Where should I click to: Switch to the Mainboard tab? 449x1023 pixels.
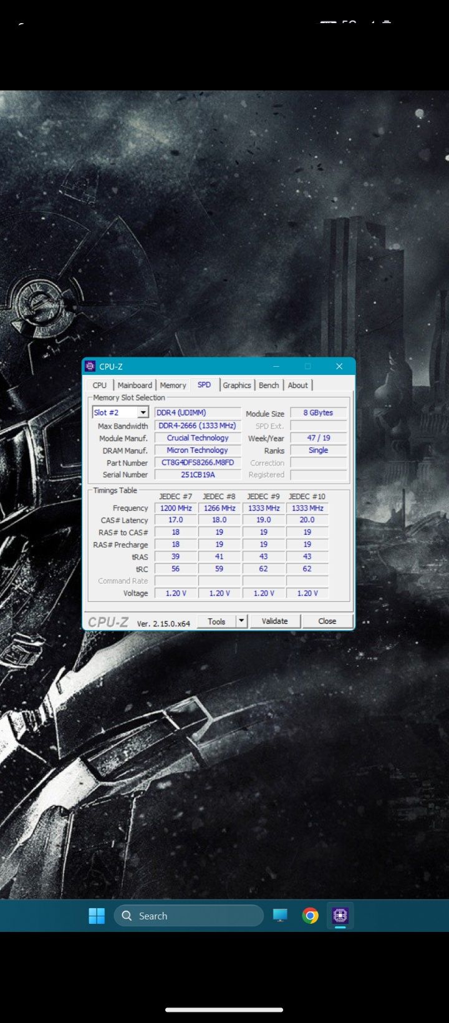click(x=135, y=385)
